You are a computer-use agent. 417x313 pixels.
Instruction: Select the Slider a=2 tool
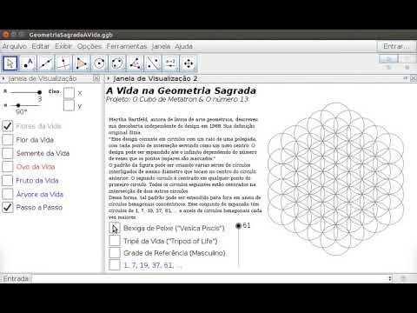click(171, 63)
